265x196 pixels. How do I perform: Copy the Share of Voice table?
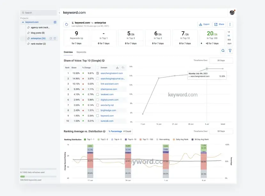123,68
